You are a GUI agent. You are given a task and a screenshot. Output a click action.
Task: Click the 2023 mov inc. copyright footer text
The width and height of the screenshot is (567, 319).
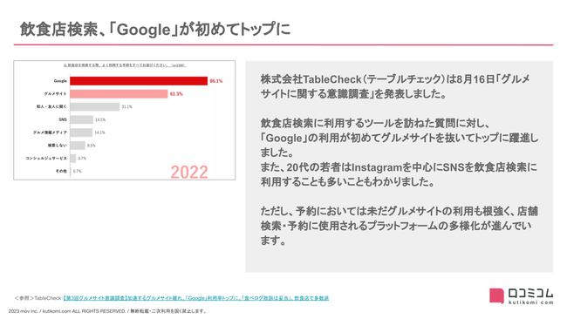[x=108, y=311]
